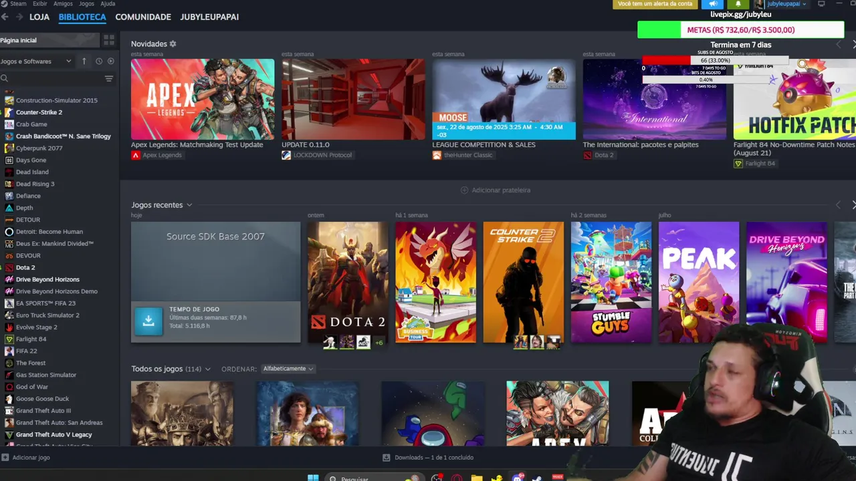Select Cyberpunk 2077 in the library list
This screenshot has width=856, height=481.
(39, 148)
